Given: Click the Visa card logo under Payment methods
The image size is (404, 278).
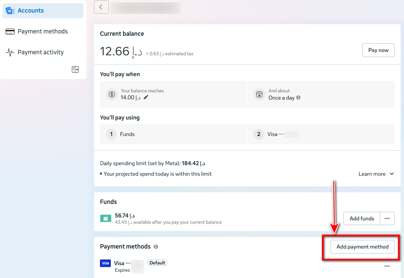Looking at the screenshot, I should (x=105, y=263).
